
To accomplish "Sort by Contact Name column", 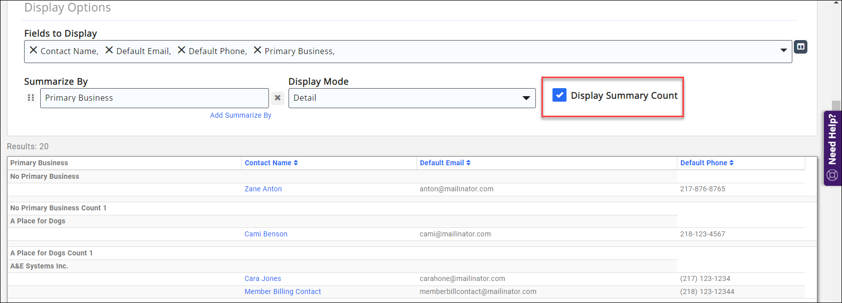I will click(271, 163).
